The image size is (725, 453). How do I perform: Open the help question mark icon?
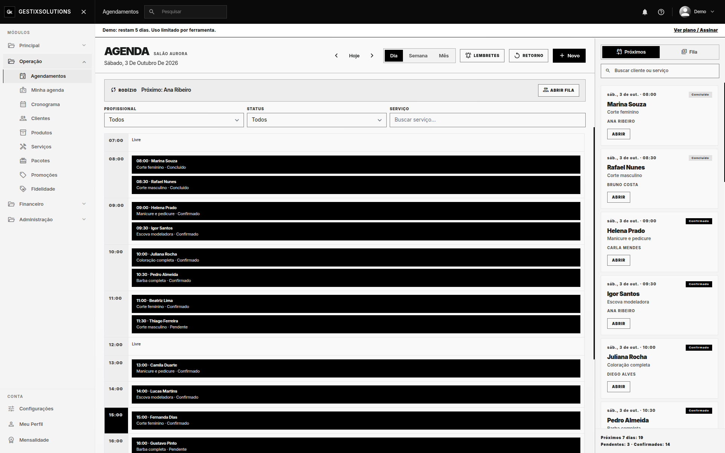[x=661, y=12]
